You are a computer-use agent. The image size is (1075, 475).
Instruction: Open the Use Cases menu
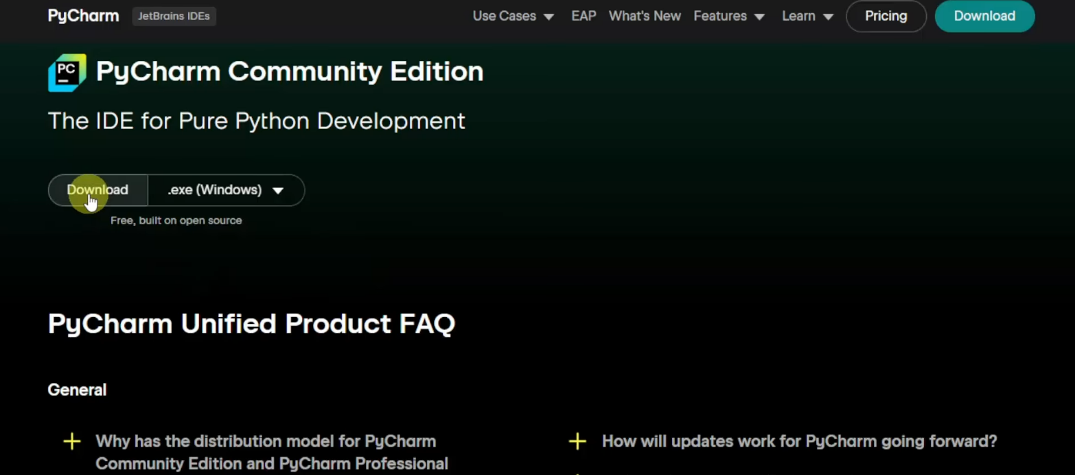click(x=505, y=16)
